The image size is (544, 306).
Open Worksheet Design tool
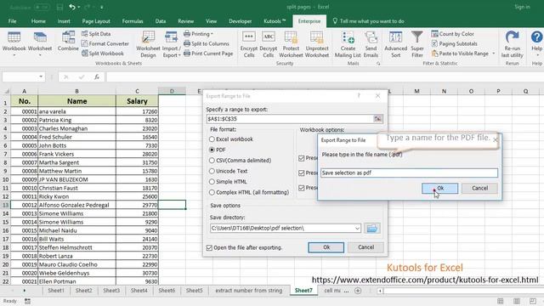click(x=148, y=44)
